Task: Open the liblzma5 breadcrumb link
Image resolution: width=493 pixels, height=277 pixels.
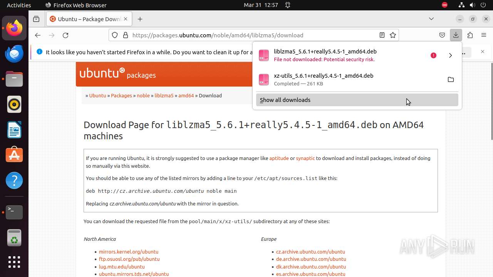Action: 164,95
